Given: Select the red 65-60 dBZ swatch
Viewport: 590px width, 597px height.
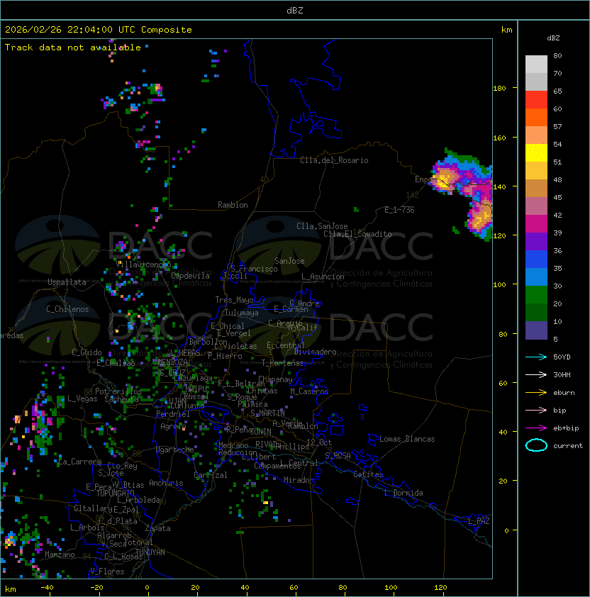Looking at the screenshot, I should pyautogui.click(x=536, y=100).
